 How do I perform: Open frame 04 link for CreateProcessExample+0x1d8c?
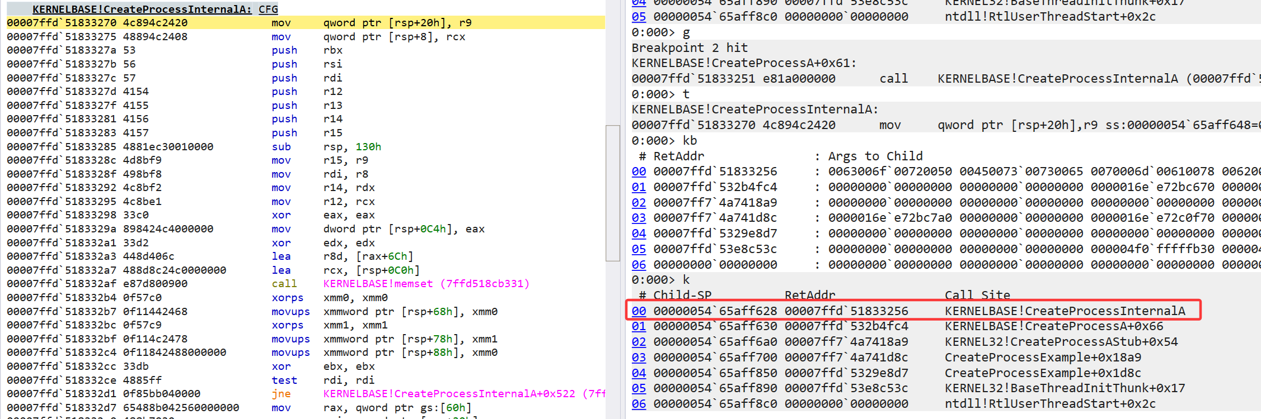[639, 373]
